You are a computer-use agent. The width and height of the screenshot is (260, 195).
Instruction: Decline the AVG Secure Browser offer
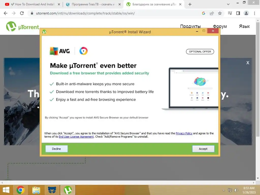click(x=57, y=149)
